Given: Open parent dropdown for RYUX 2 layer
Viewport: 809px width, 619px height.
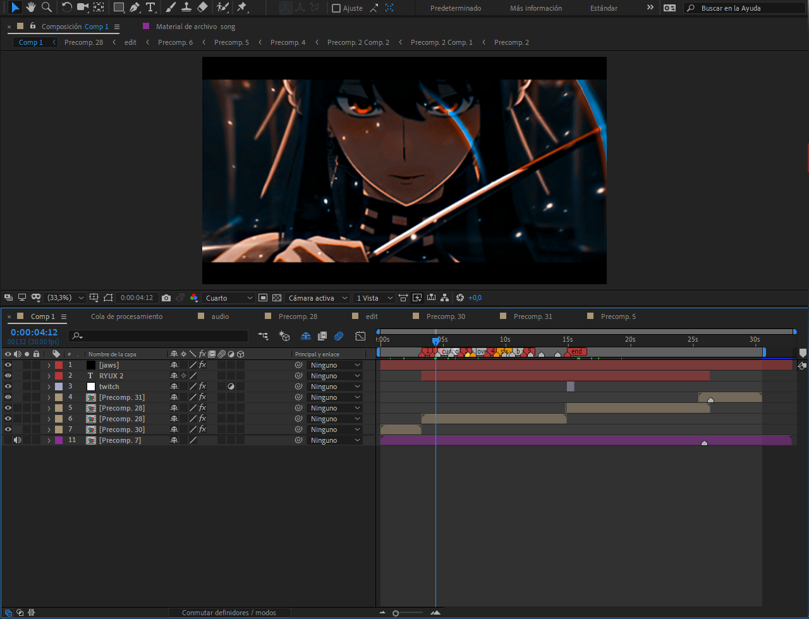Looking at the screenshot, I should point(335,376).
